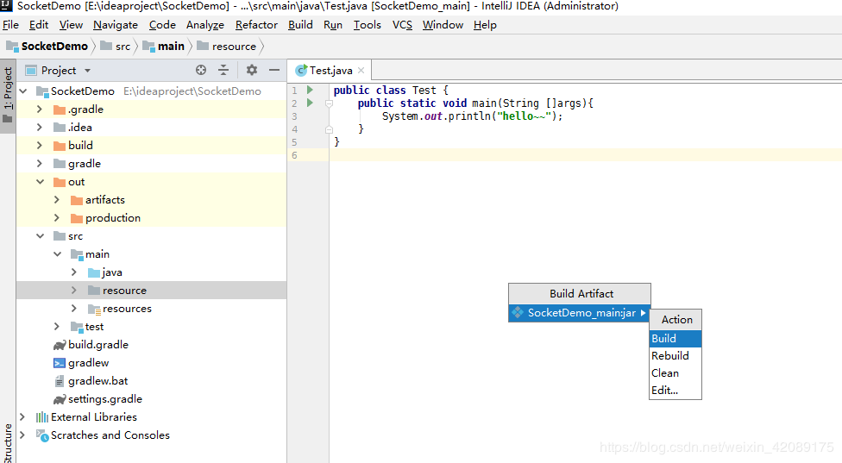This screenshot has width=842, height=463.
Task: Select gradlew.bat in project tree
Action: [x=97, y=381]
